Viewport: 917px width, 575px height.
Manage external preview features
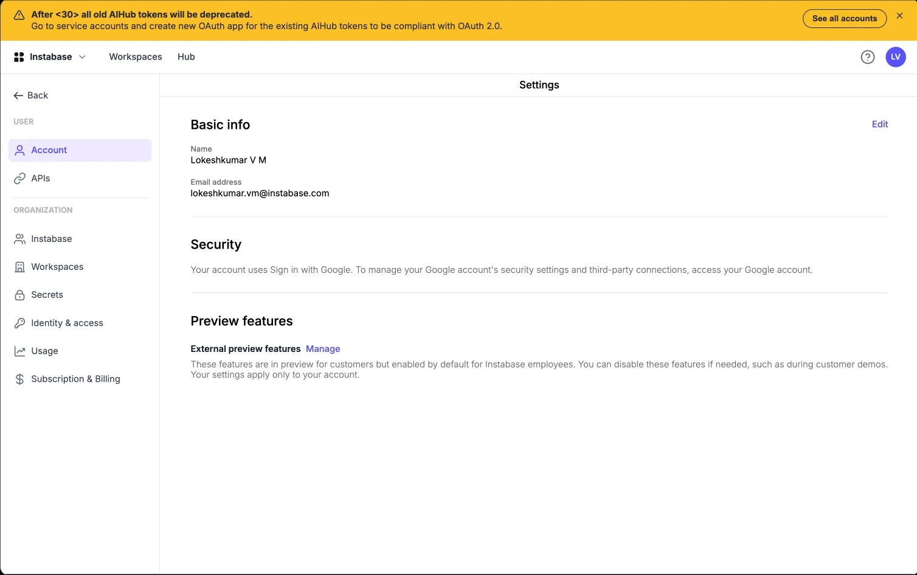tap(323, 349)
